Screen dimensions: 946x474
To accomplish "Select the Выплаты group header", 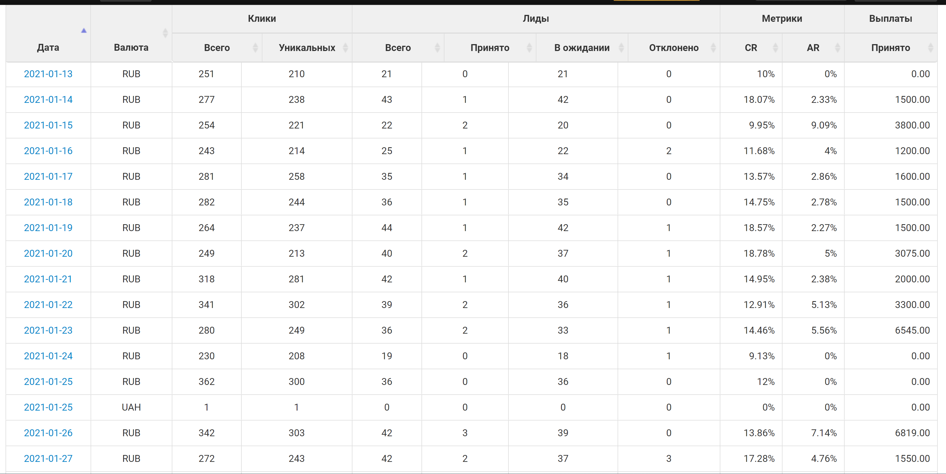I will click(890, 19).
